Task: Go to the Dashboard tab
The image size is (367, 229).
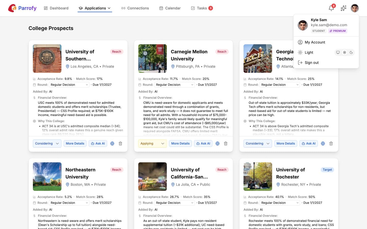Action: tap(56, 8)
